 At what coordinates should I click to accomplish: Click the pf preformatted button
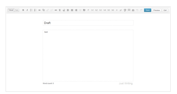121,10
